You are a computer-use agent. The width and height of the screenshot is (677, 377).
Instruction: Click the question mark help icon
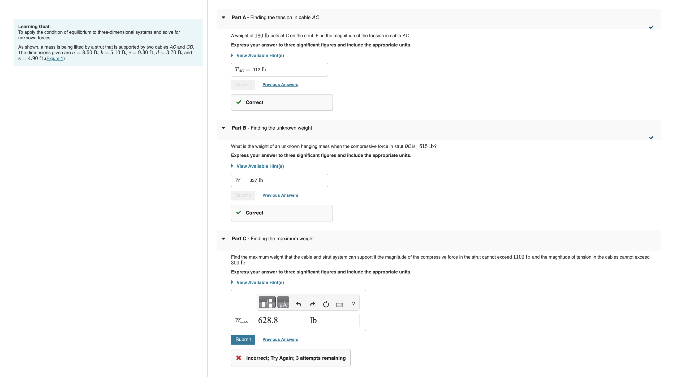click(353, 304)
